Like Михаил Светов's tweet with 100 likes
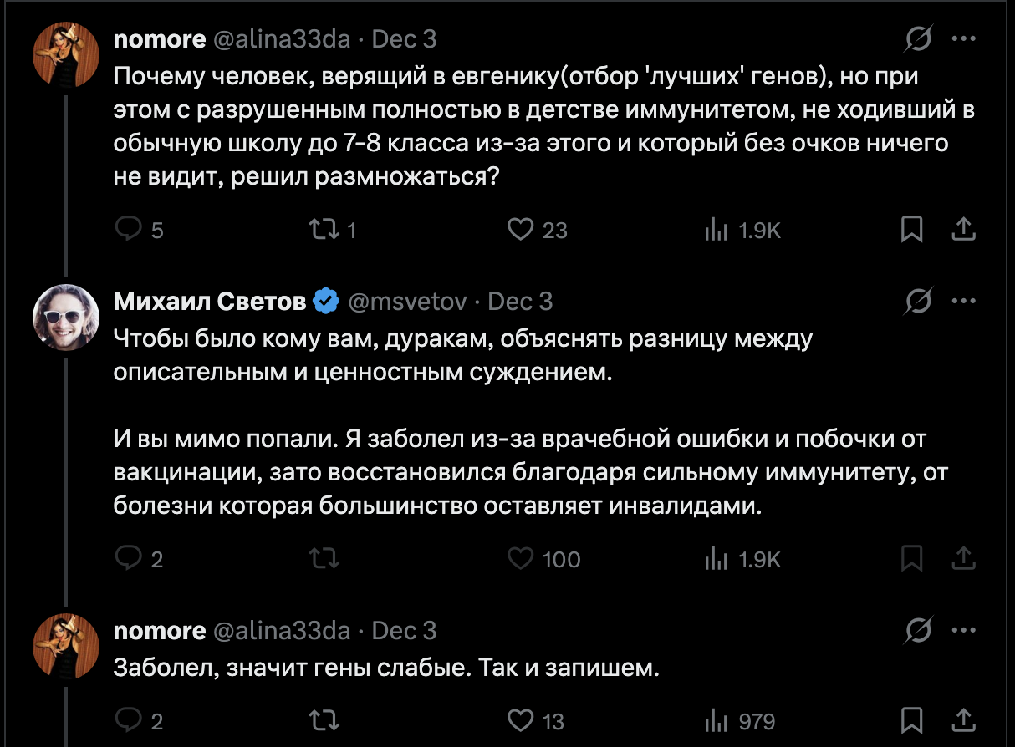This screenshot has width=1015, height=747. (521, 558)
